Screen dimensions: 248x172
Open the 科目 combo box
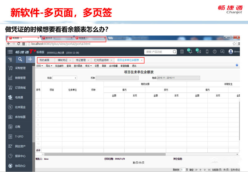pos(65,78)
